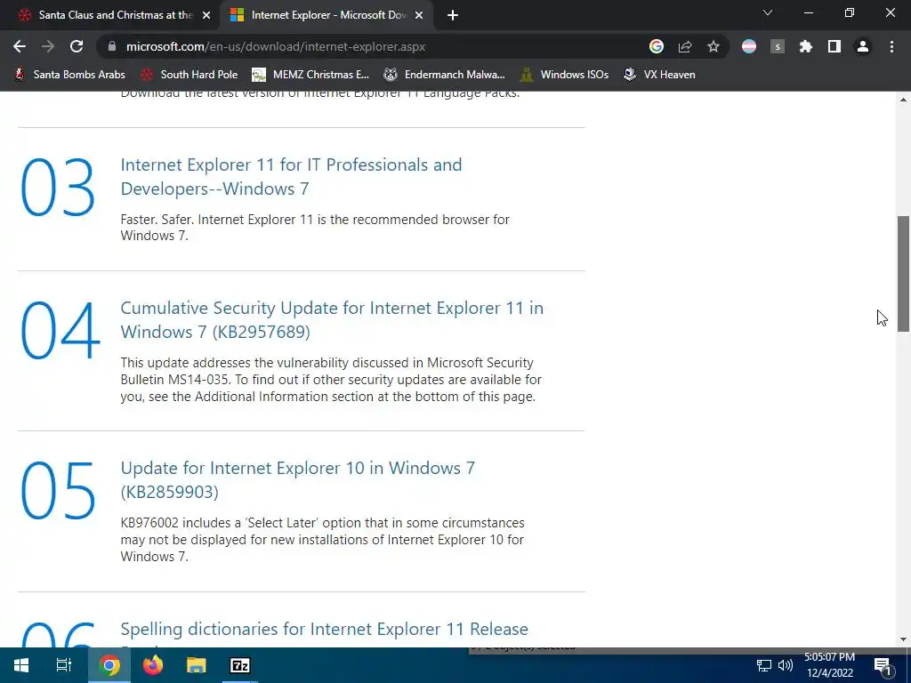Open Task View on the taskbar
The width and height of the screenshot is (911, 683).
[63, 665]
